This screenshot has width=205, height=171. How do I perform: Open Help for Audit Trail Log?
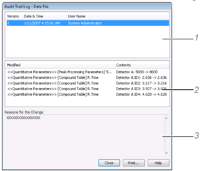pos(158,163)
